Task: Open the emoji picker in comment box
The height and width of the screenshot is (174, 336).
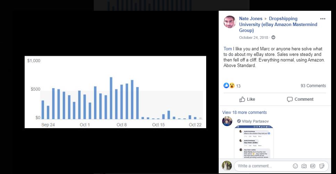Action: pyautogui.click(x=295, y=166)
